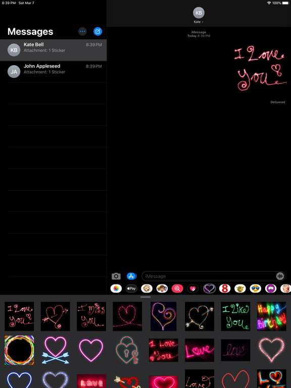Choose the 'I miss You' sticker
This screenshot has height=388, width=291.
click(x=91, y=316)
